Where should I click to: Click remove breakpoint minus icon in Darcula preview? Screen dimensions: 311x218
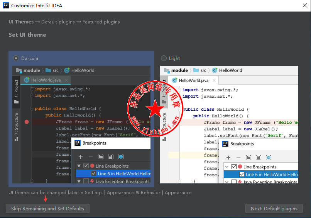[x=91, y=157]
